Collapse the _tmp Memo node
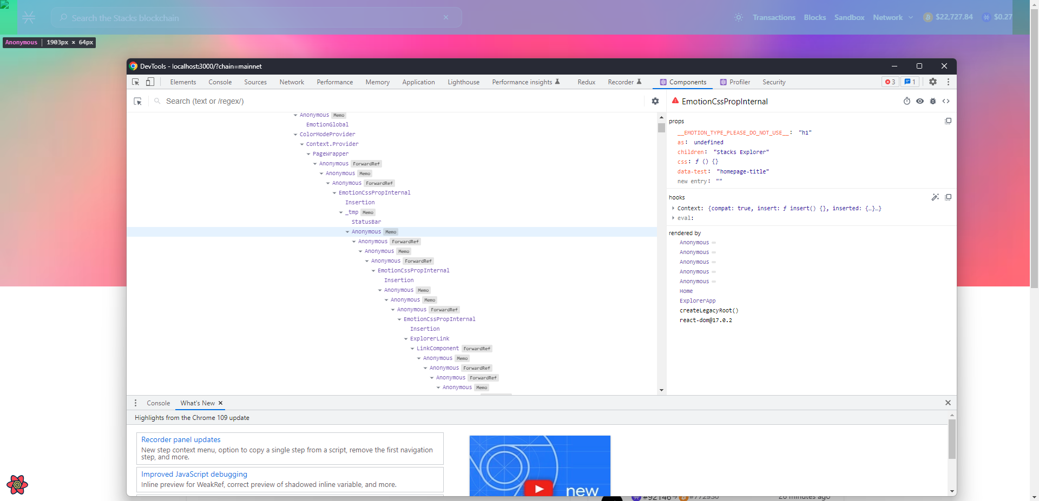The image size is (1039, 501). [341, 212]
